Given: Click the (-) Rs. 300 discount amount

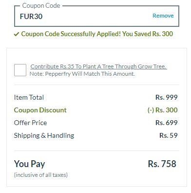Looking at the screenshot, I should click(x=162, y=110).
